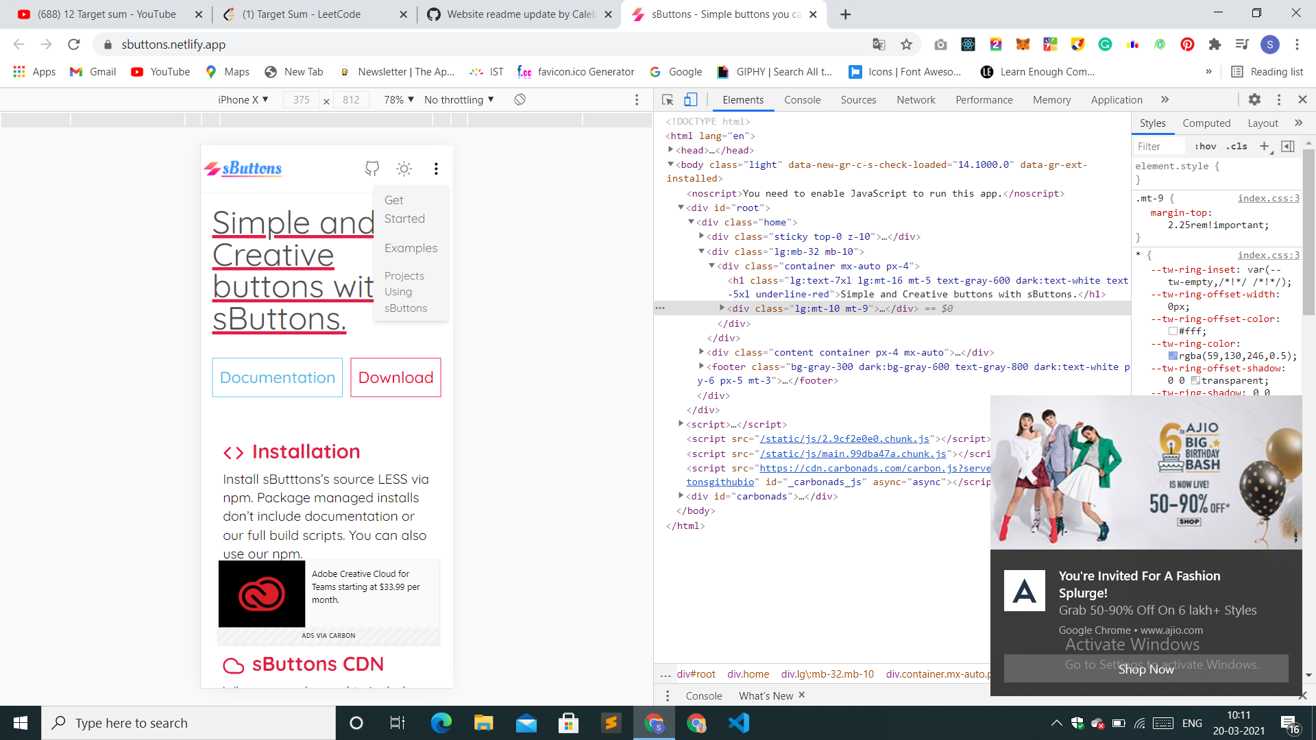Open the Layout tab
This screenshot has height=740, width=1316.
[1263, 123]
